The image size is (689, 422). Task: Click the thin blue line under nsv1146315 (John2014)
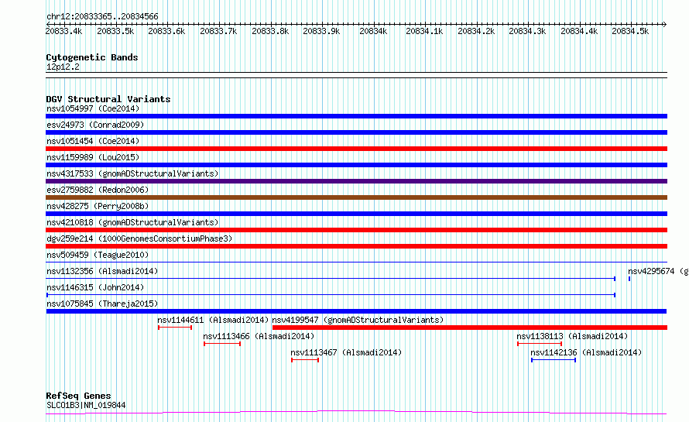click(x=331, y=295)
